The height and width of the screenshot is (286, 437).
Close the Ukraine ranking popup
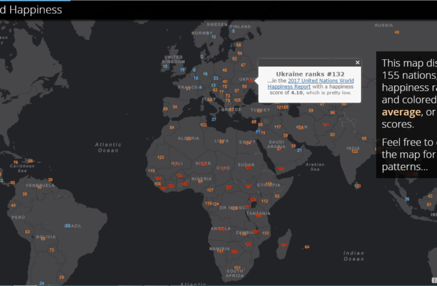(357, 62)
